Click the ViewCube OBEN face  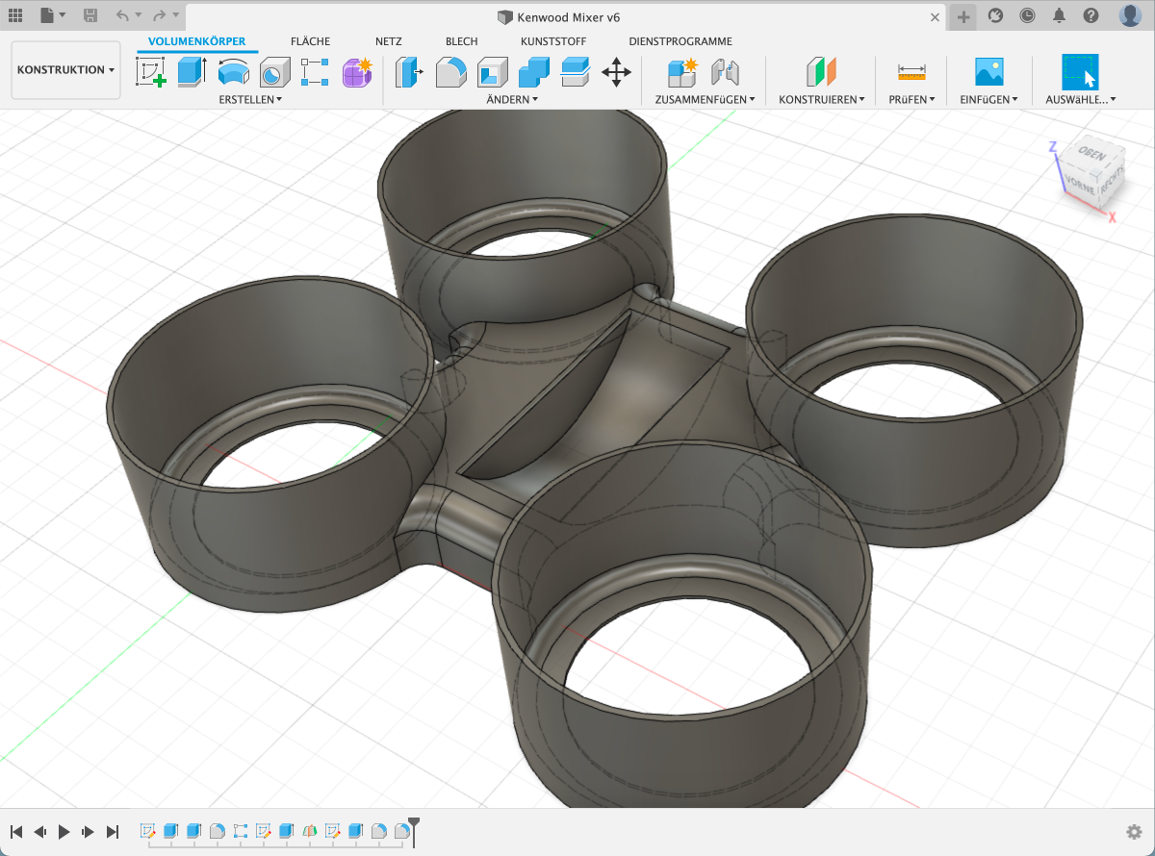(1091, 154)
